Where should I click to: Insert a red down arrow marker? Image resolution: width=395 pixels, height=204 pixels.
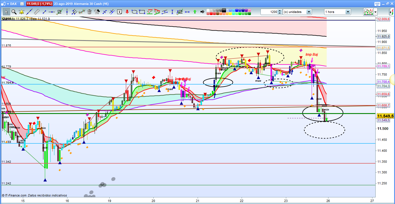[127, 12]
